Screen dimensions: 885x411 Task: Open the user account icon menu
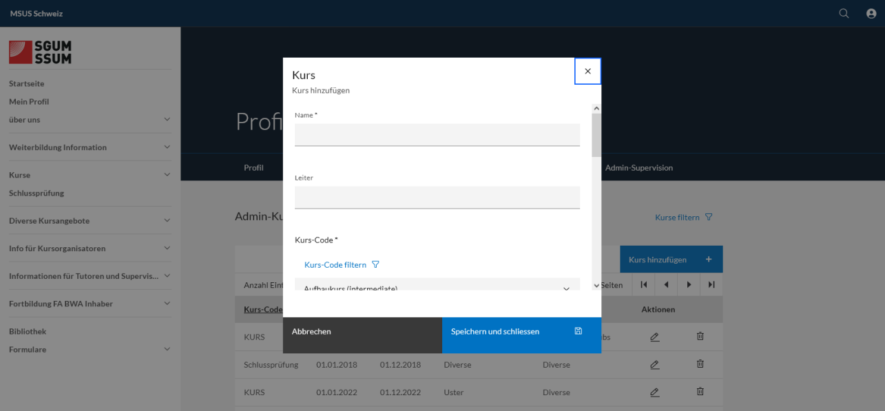point(871,13)
